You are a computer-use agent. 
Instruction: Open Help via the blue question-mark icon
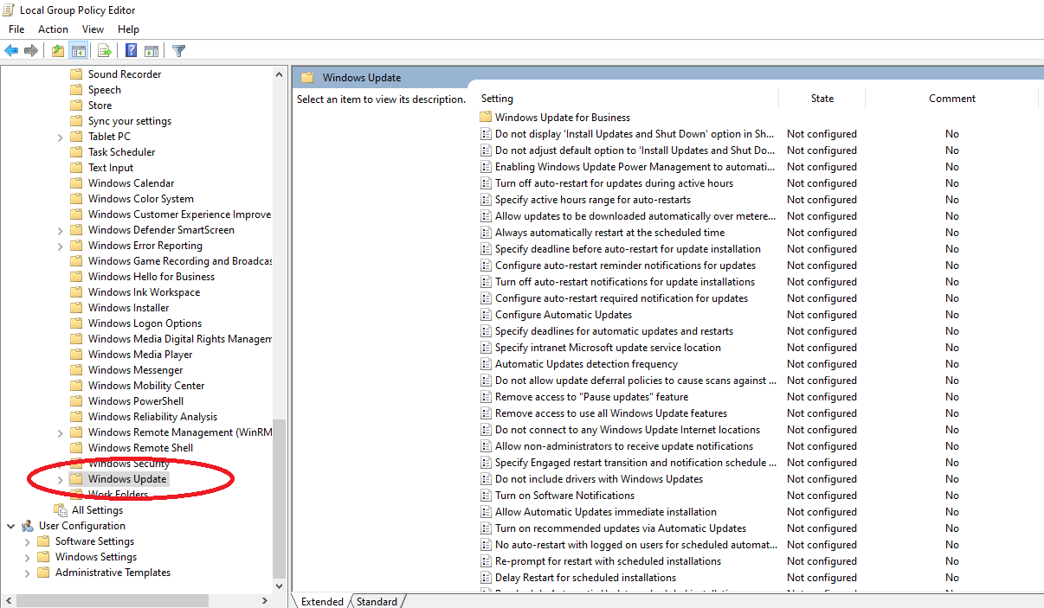click(x=131, y=51)
